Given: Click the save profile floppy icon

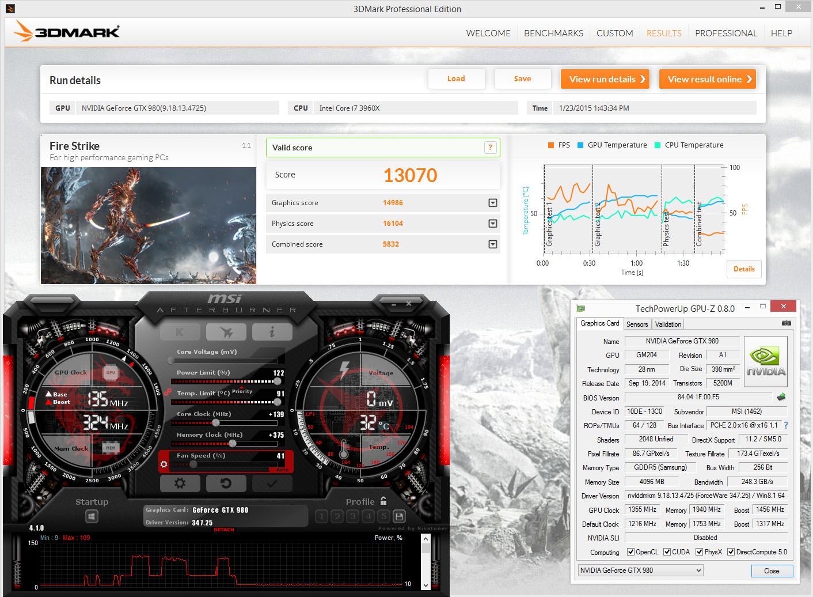Looking at the screenshot, I should point(399,516).
